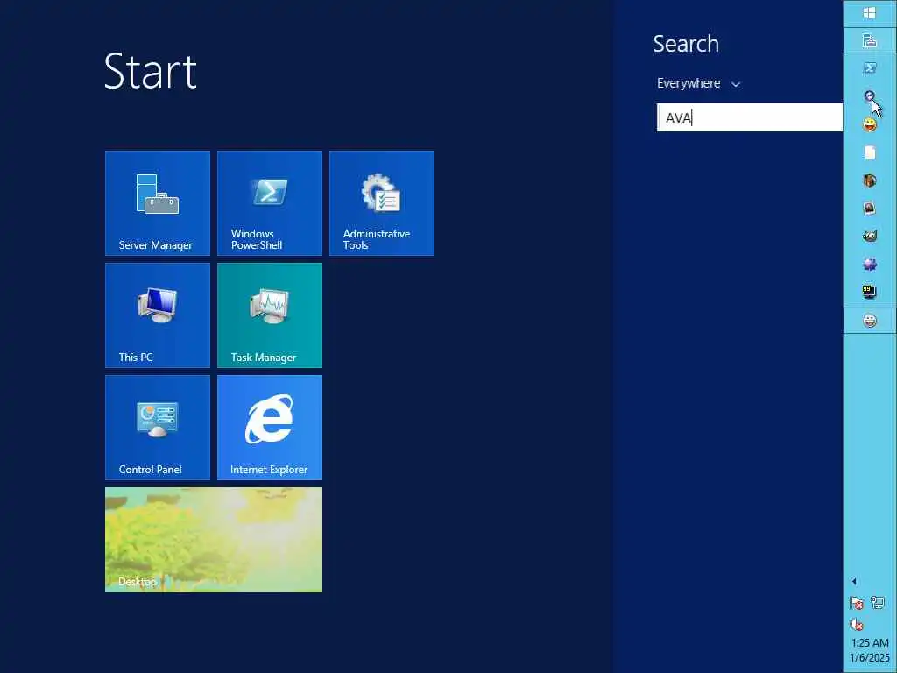
Task: Click the blank white document taskbar icon
Action: point(870,152)
